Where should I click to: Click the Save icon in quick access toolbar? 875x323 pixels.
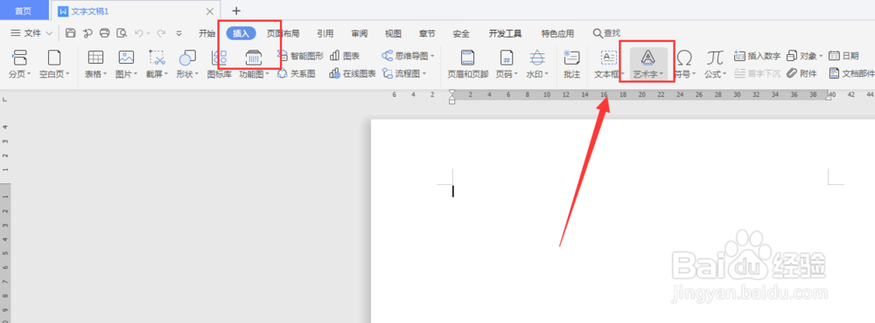coord(70,33)
